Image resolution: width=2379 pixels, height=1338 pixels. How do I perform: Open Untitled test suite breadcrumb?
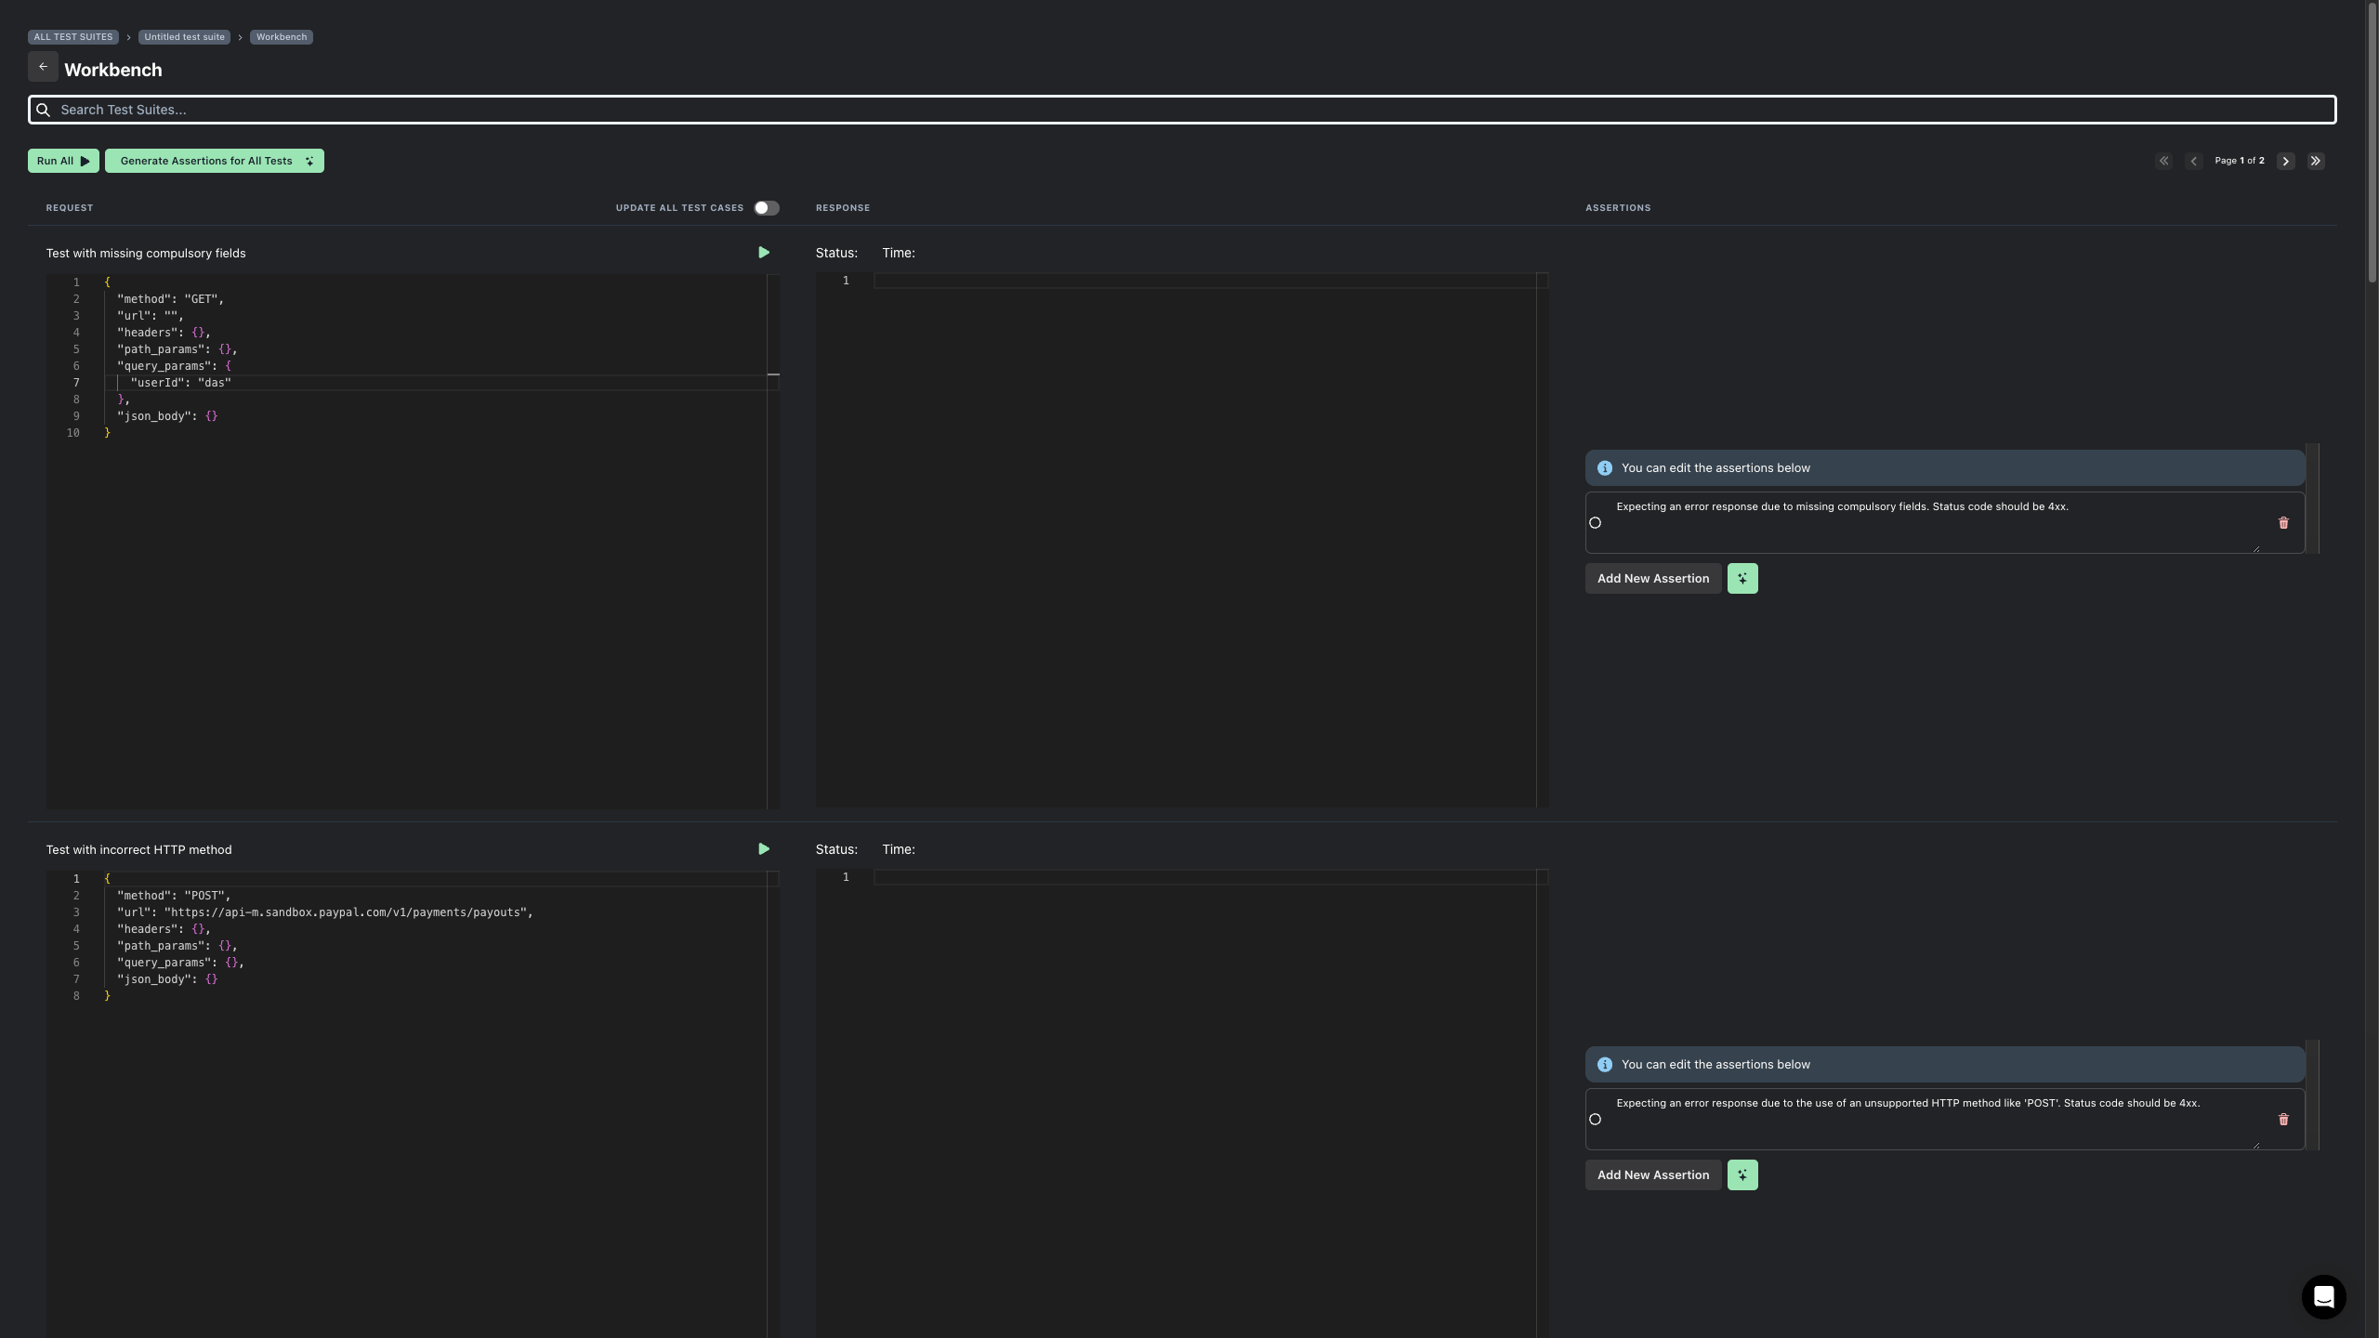click(184, 37)
